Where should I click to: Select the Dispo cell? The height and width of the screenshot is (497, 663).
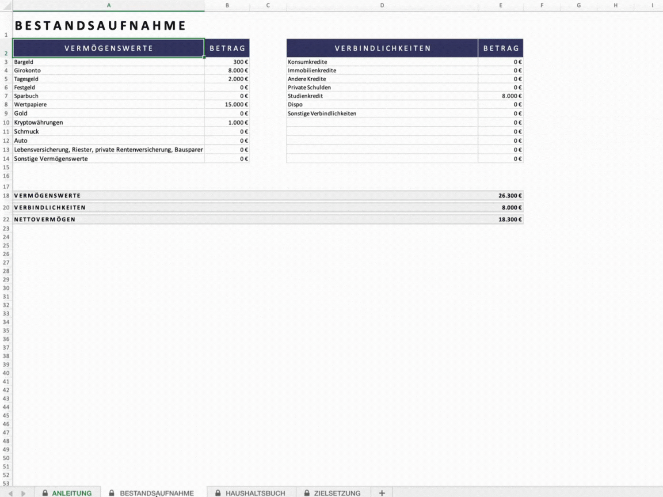382,104
